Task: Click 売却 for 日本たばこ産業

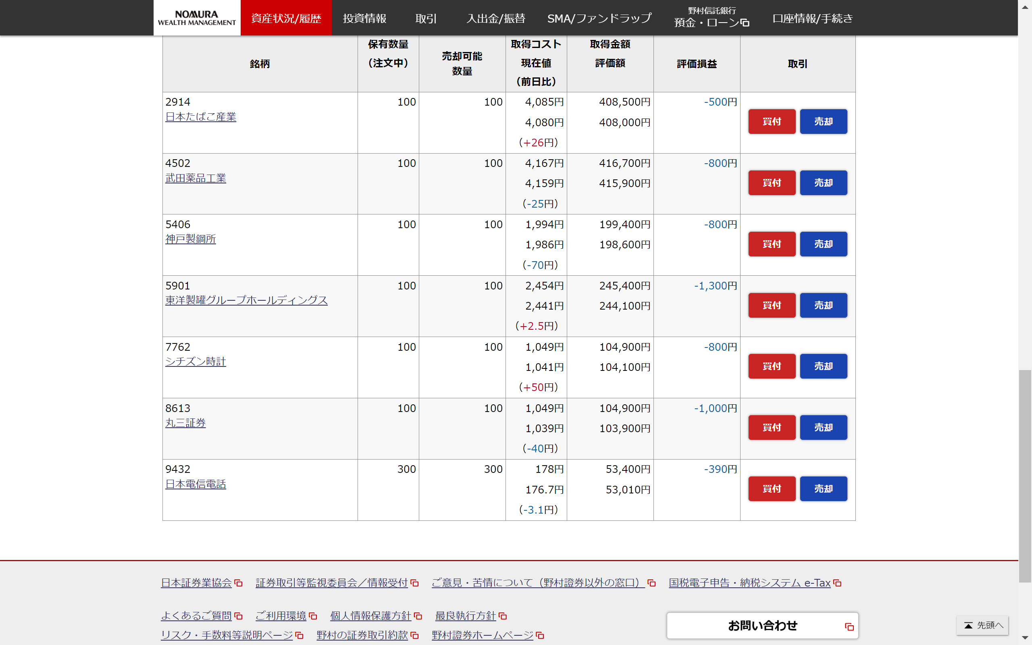Action: click(824, 122)
